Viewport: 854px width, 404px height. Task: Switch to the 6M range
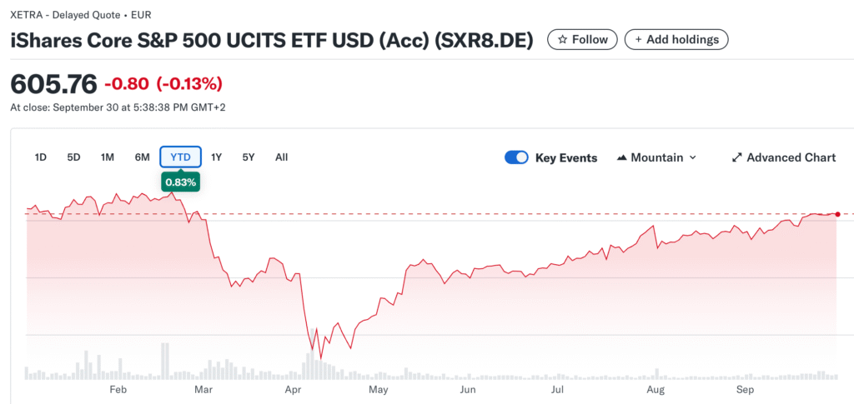click(x=143, y=157)
